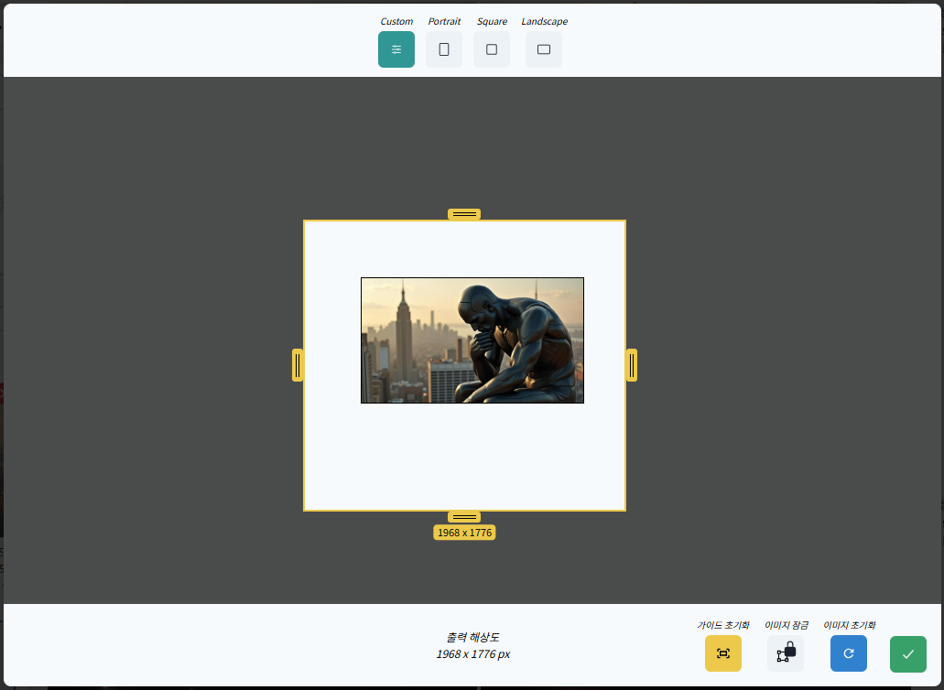944x690 pixels.
Task: Click the left edge crop handle
Action: (x=298, y=365)
